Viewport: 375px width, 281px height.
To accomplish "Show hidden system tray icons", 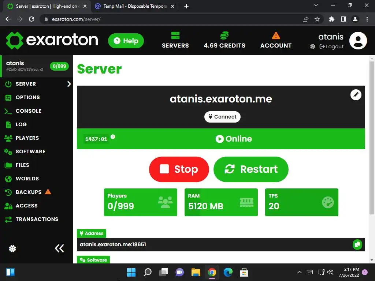I will tap(300, 272).
